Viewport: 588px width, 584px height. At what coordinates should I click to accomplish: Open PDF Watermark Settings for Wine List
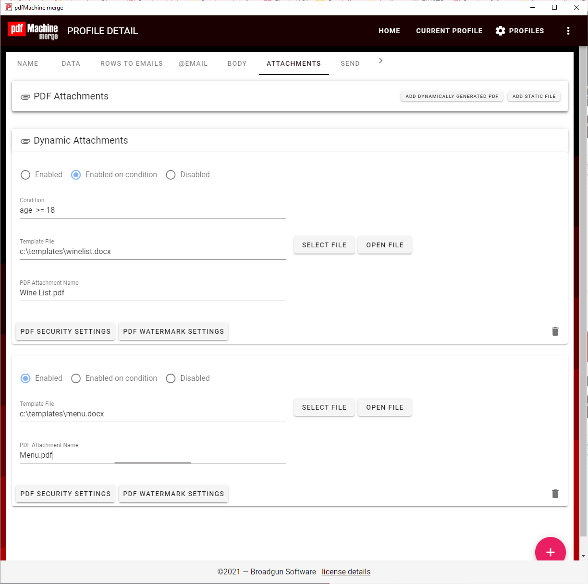point(173,331)
